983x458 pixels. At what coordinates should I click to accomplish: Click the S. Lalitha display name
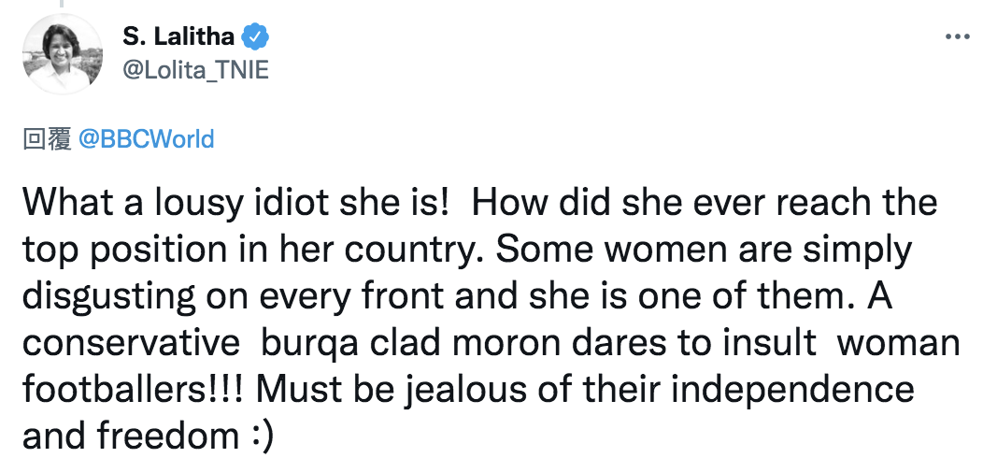(x=178, y=37)
